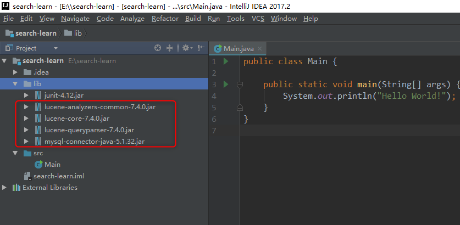Open the Build menu

coord(193,19)
